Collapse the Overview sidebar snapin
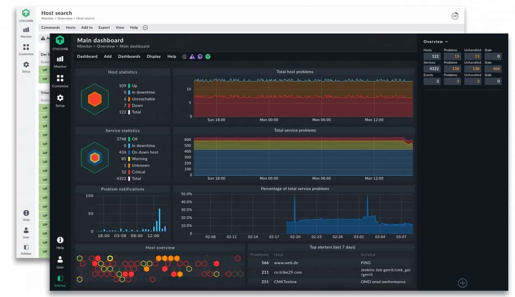Viewport: 515px width, 297px height. click(x=435, y=42)
